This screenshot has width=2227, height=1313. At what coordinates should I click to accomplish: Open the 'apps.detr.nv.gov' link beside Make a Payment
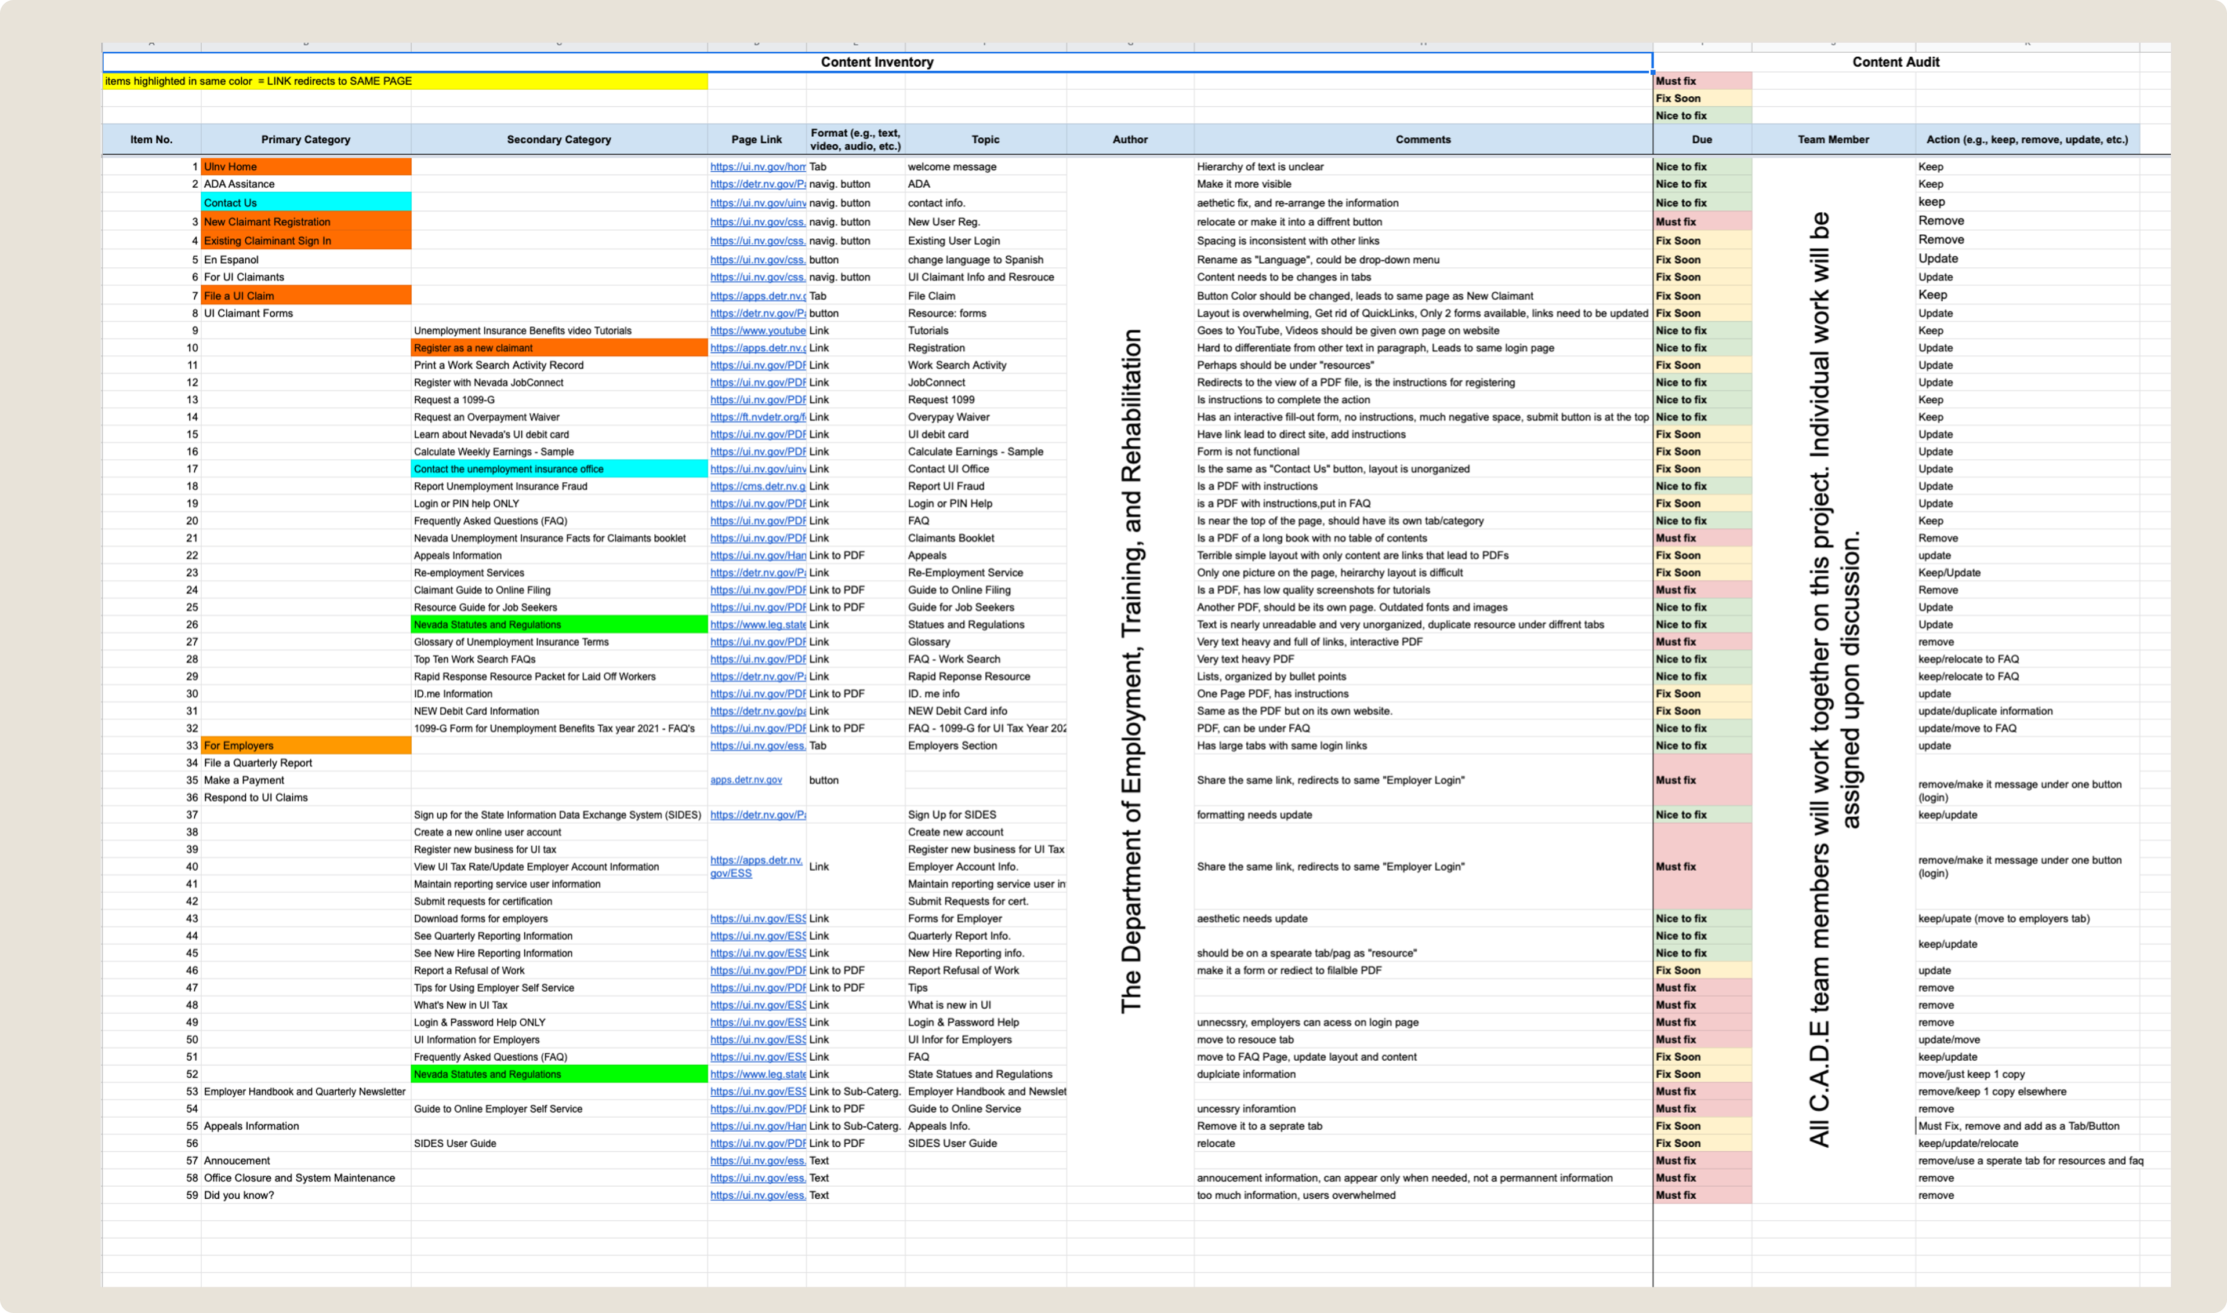745,780
